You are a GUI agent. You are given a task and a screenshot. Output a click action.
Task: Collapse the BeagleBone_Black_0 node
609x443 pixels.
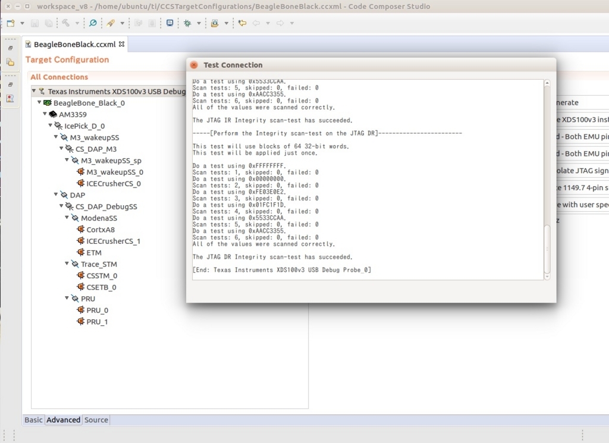(x=40, y=102)
